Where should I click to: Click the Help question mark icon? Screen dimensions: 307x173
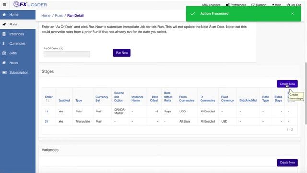click(273, 5)
